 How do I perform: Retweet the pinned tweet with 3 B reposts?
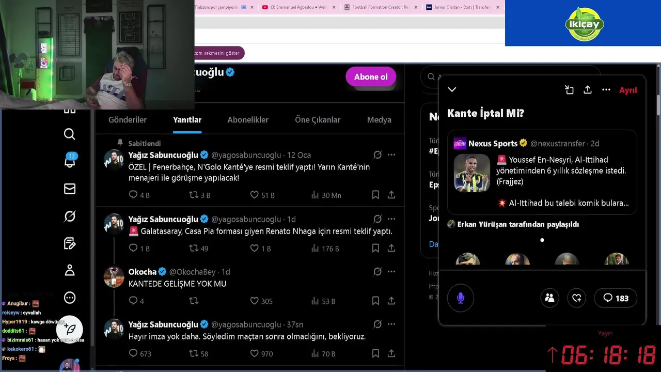[x=194, y=195]
